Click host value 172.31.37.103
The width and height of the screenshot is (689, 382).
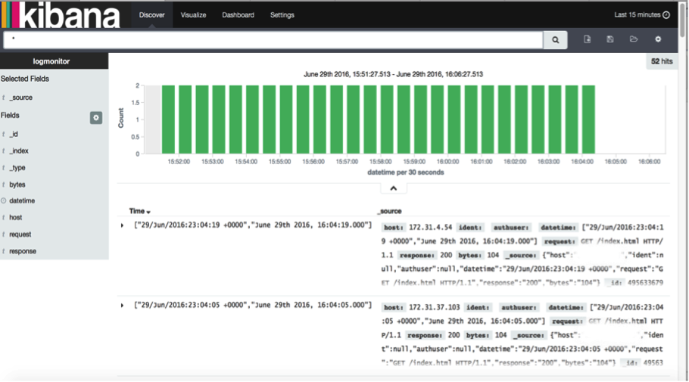(x=434, y=307)
